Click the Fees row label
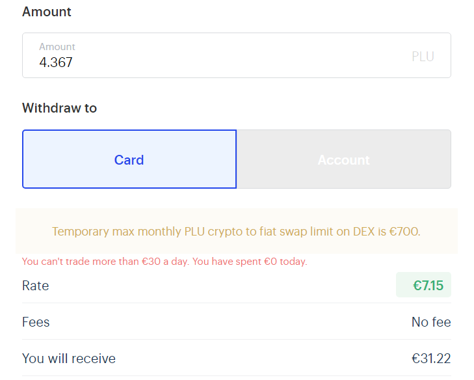Image resolution: width=474 pixels, height=380 pixels. pyautogui.click(x=36, y=322)
